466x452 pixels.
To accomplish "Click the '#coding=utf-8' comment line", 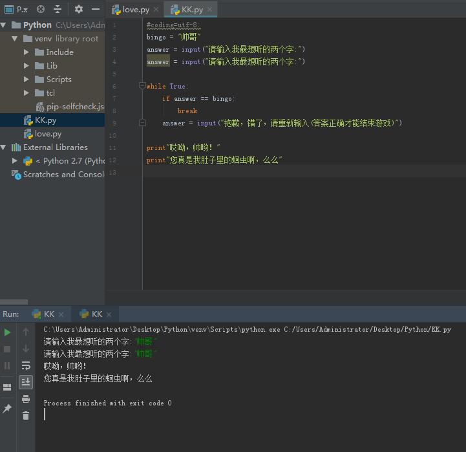I will [x=173, y=25].
